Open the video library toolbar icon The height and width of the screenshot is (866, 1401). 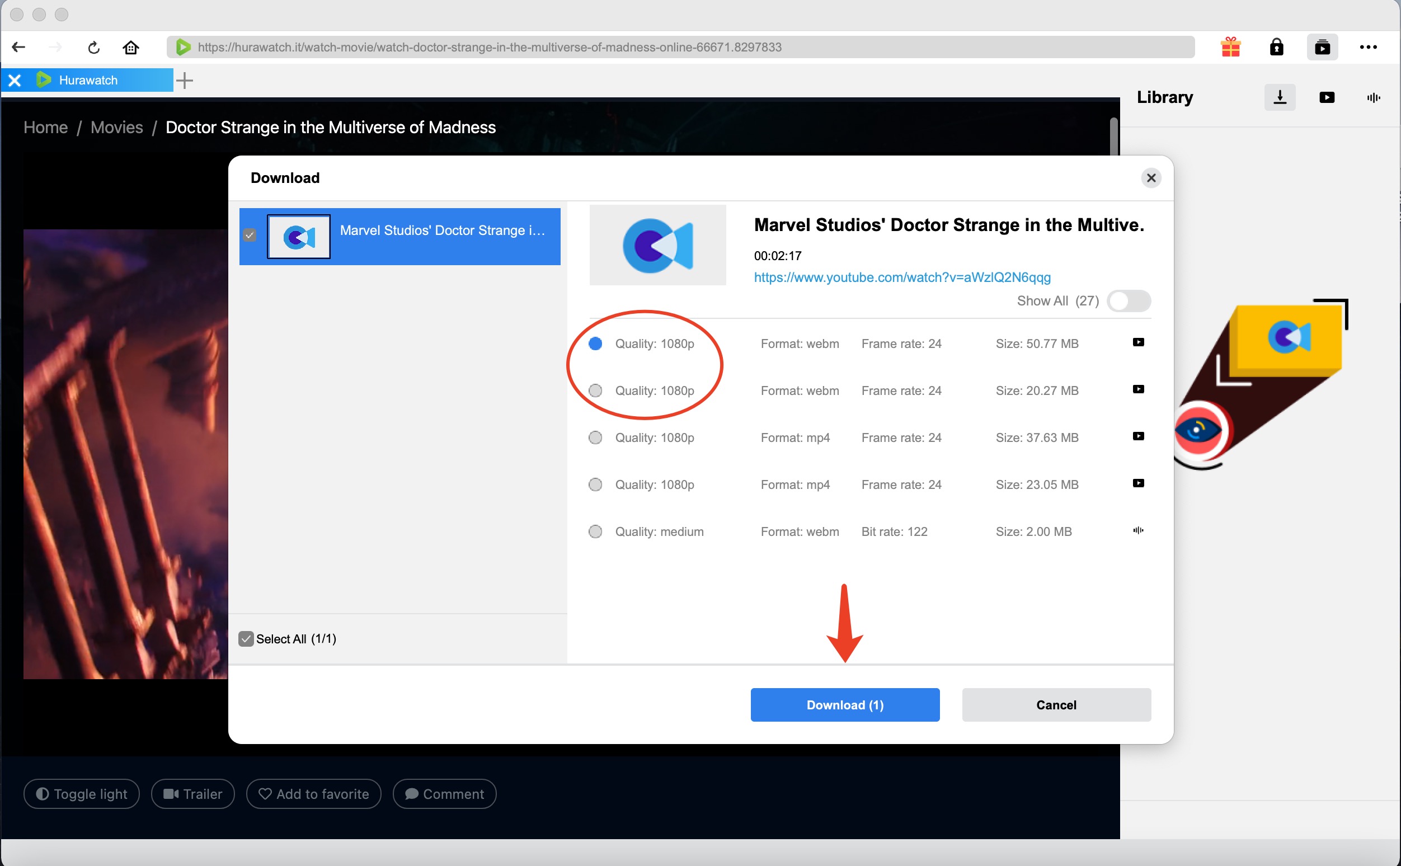coord(1322,47)
